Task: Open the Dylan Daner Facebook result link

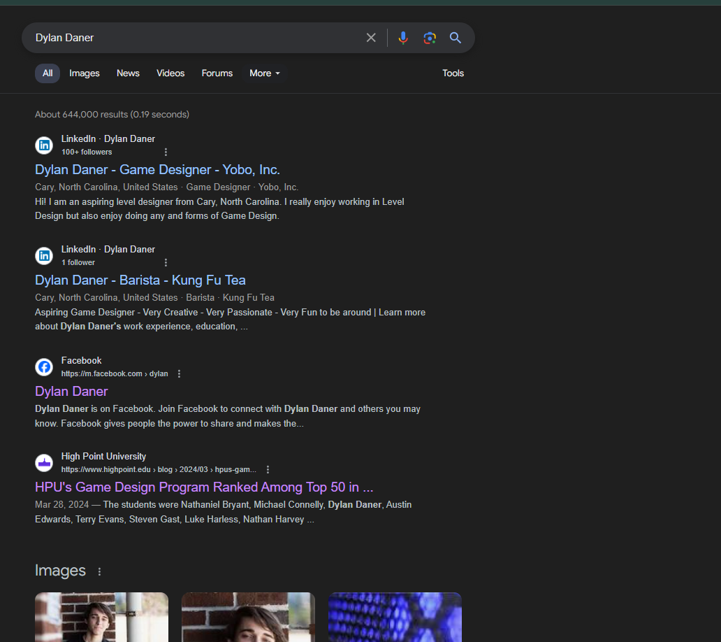Action: click(71, 392)
